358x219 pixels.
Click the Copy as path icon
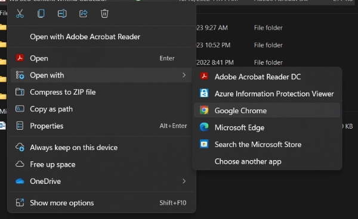[20, 109]
